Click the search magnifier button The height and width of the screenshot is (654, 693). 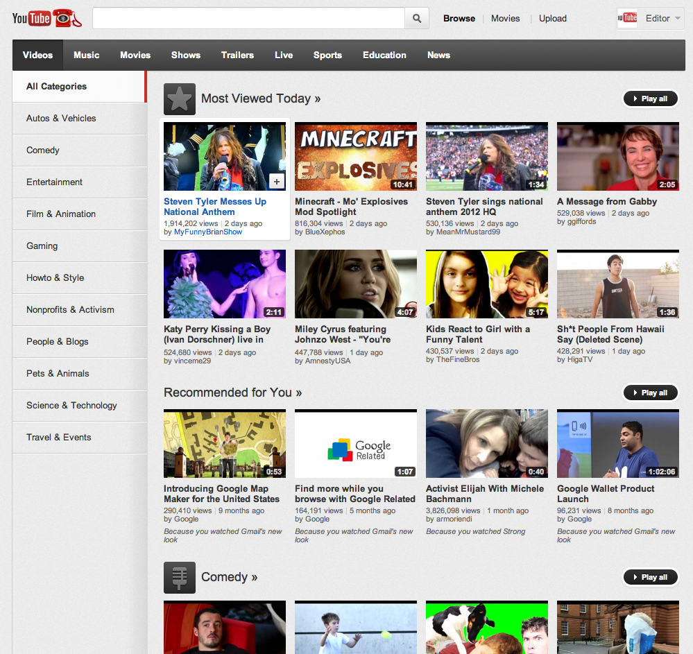coord(417,18)
